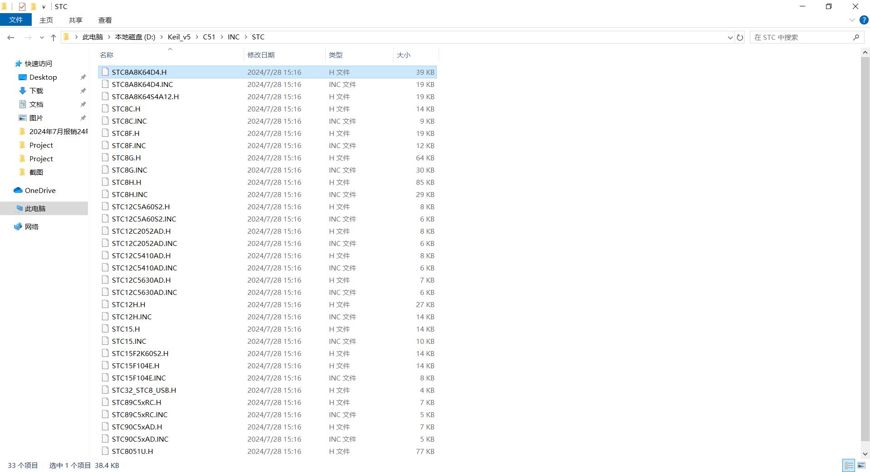Open 文档 folder in quick access
Screen dimensions: 870x472
coord(36,104)
